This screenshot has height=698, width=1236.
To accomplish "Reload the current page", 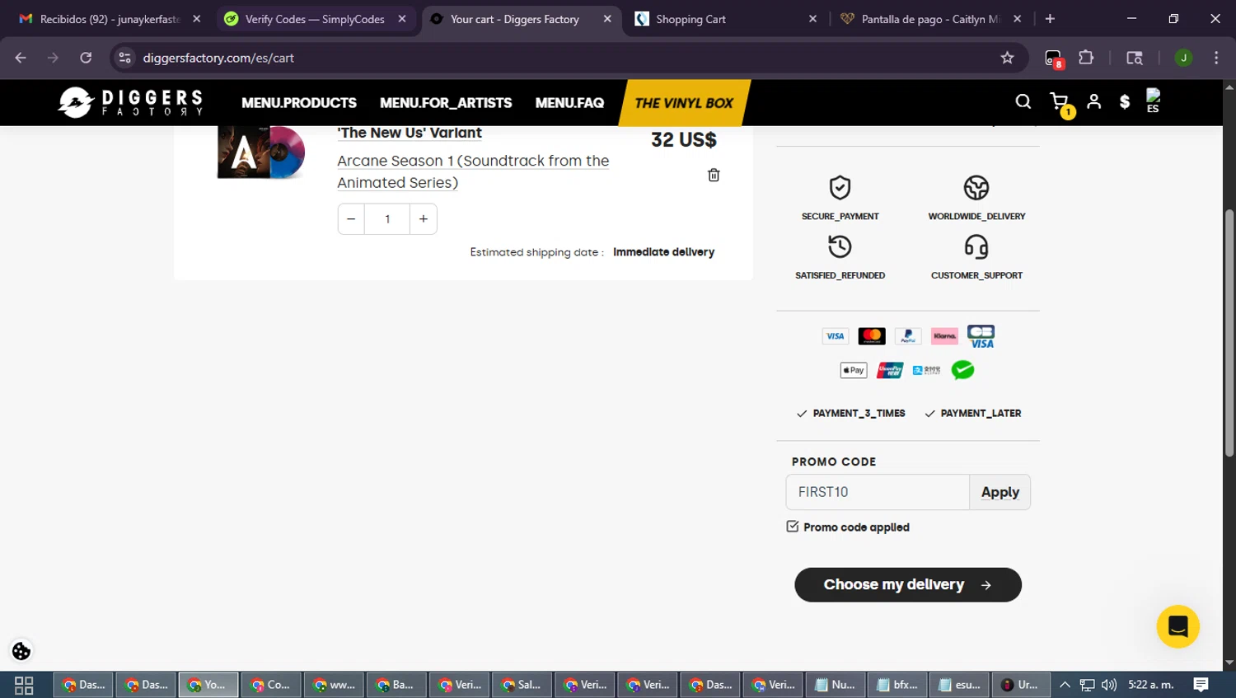I will [x=86, y=58].
